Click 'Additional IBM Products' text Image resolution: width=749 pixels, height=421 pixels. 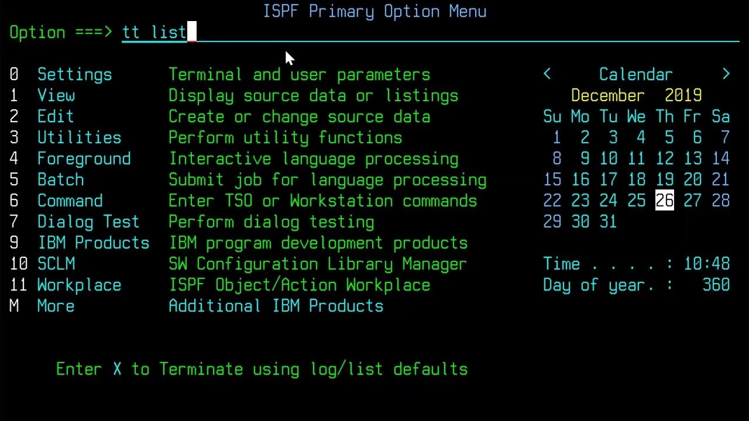coord(276,306)
